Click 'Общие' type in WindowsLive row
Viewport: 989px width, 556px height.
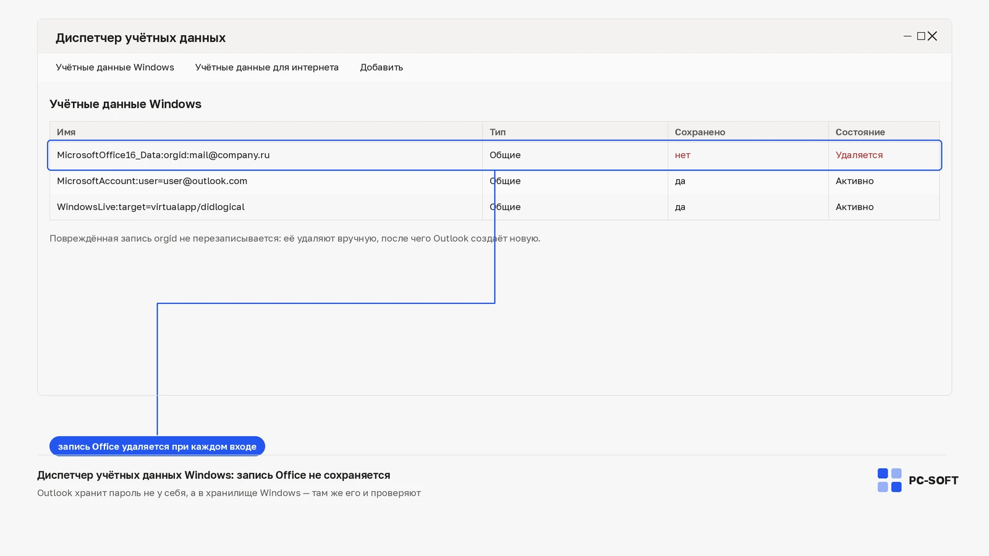[505, 207]
